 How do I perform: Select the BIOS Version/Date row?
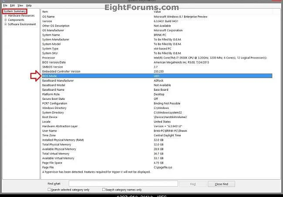[x=157, y=62]
